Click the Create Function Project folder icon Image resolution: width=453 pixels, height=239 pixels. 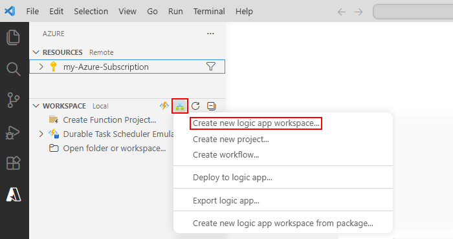point(54,119)
